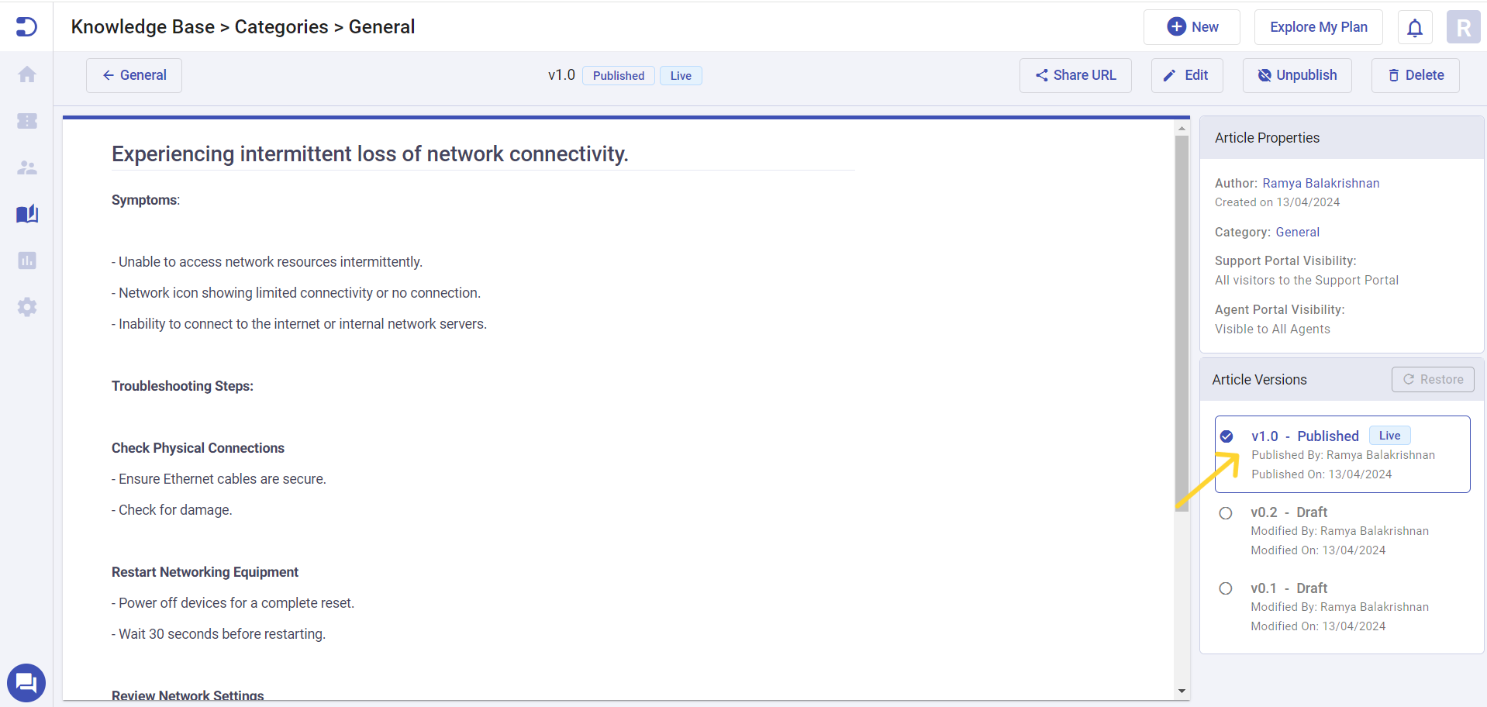The height and width of the screenshot is (707, 1487).
Task: Click Share URL button
Action: pos(1075,75)
